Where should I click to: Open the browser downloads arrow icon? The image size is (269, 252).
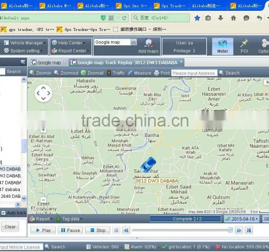[x=221, y=18]
